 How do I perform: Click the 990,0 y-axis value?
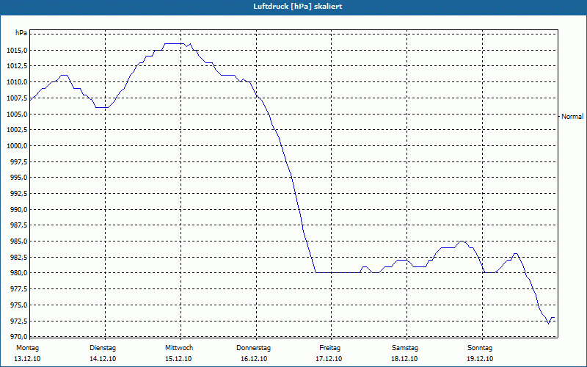point(19,209)
